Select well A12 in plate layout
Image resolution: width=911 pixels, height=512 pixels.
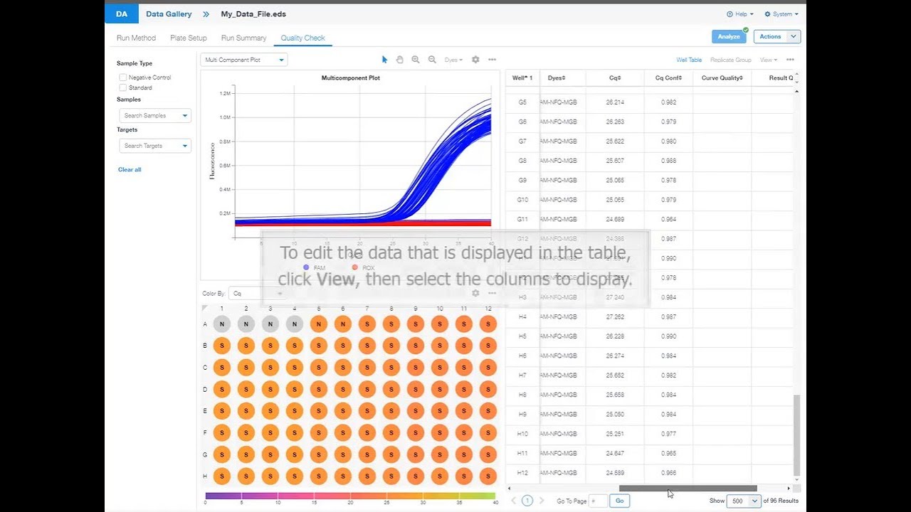[488, 324]
